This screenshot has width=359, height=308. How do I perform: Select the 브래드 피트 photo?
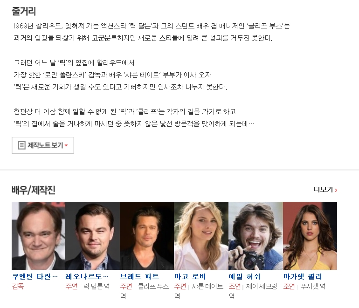147,236
